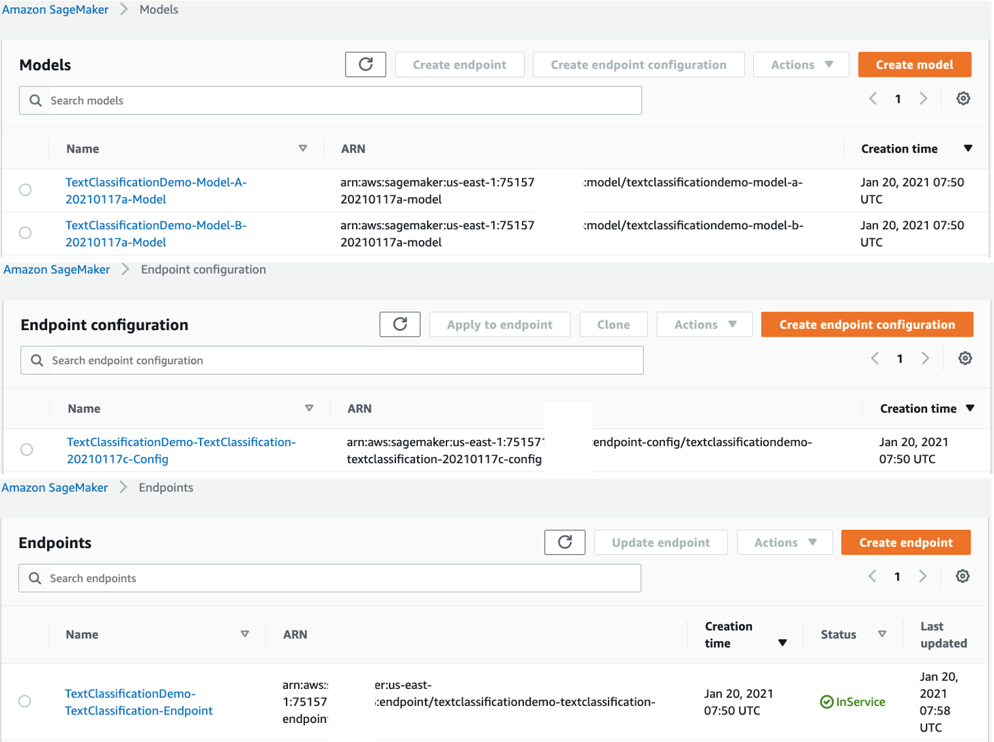Screen dimensions: 994x742
Task: Sort Endpoints by Status column arrow
Action: [x=883, y=634]
